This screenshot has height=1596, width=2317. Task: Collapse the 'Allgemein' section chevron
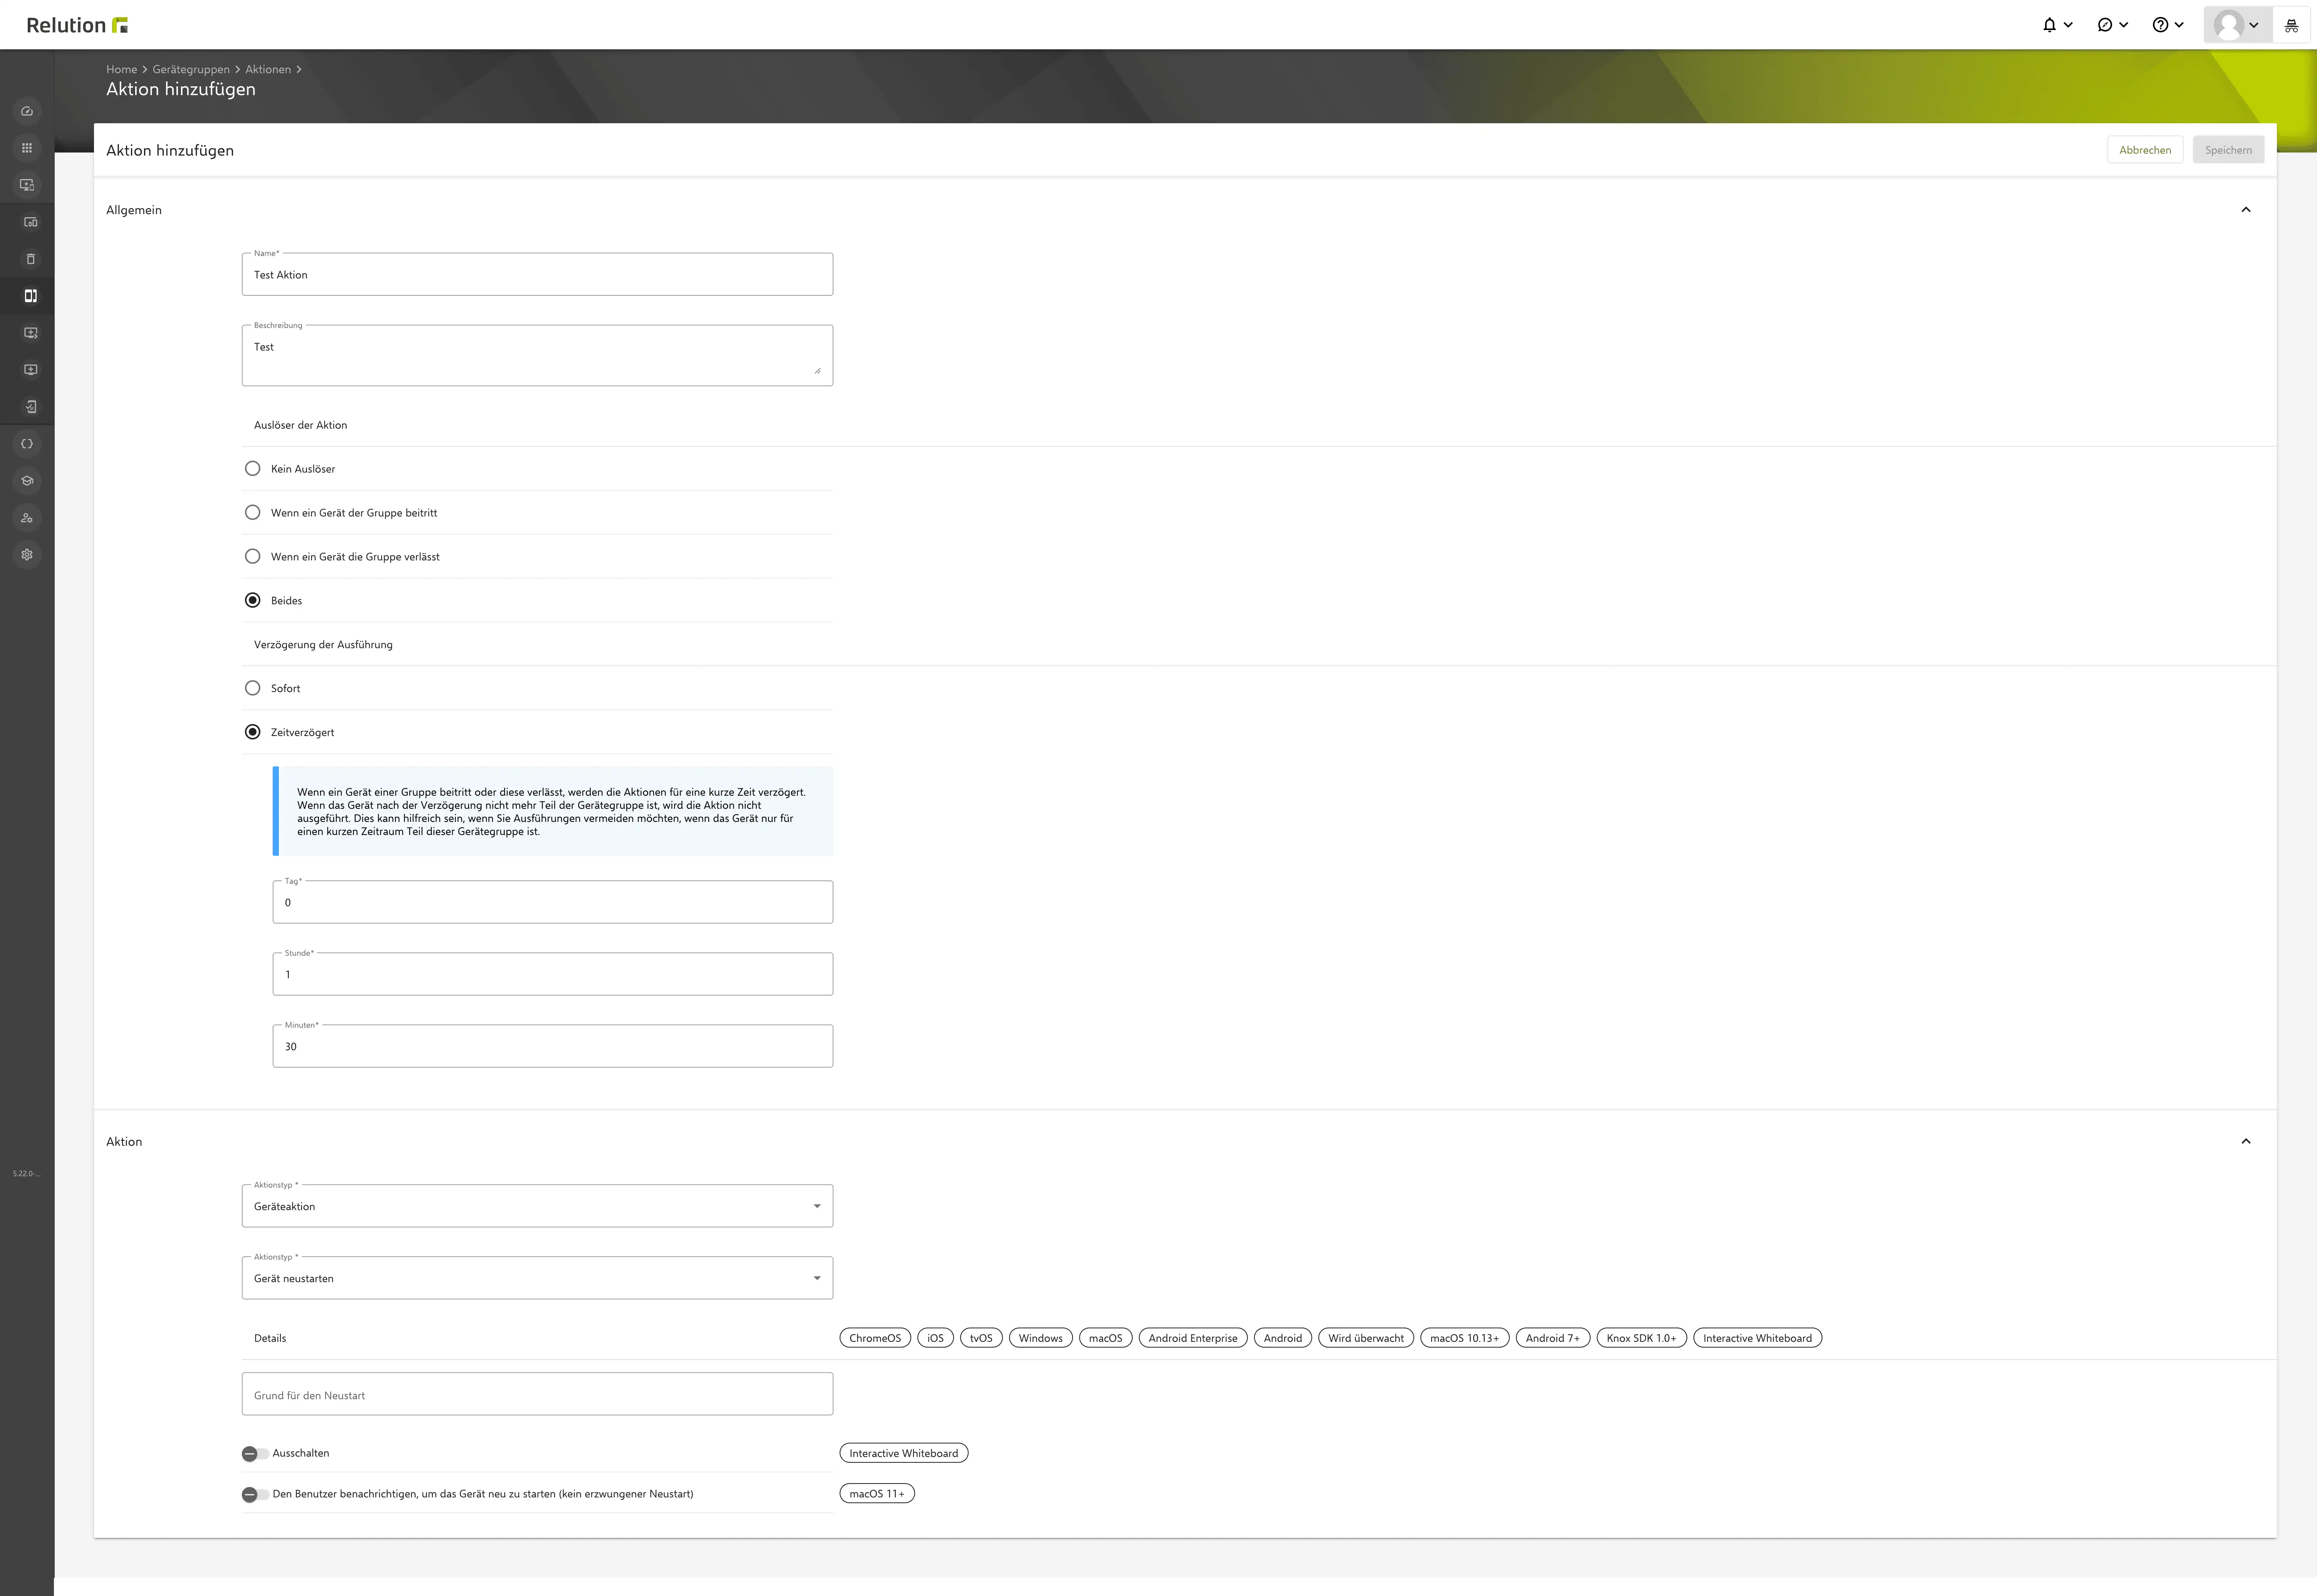(2246, 210)
